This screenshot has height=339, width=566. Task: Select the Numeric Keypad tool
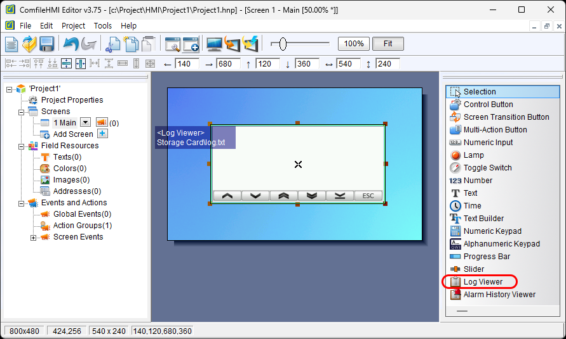492,231
